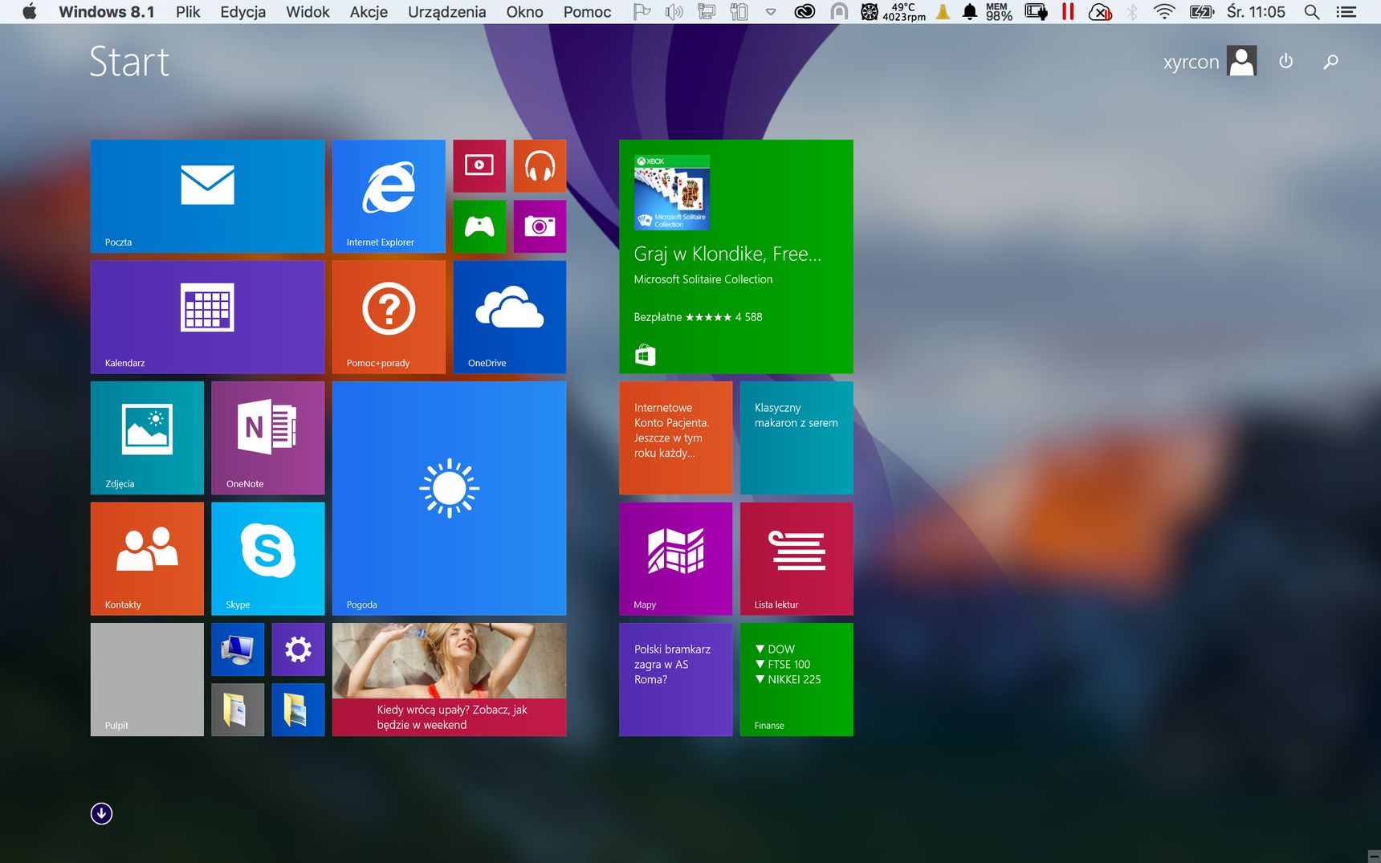This screenshot has height=863, width=1381.
Task: Open the Zdjęcia photos tile
Action: point(147,438)
